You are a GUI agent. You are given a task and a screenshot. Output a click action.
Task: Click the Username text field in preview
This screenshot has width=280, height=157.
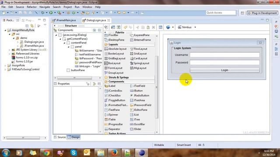coord(224,55)
